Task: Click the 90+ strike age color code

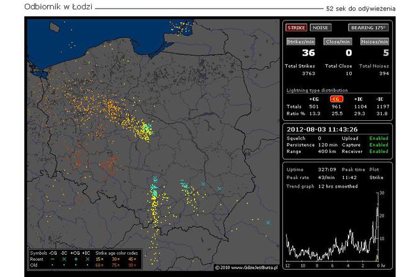Action: coord(132,265)
